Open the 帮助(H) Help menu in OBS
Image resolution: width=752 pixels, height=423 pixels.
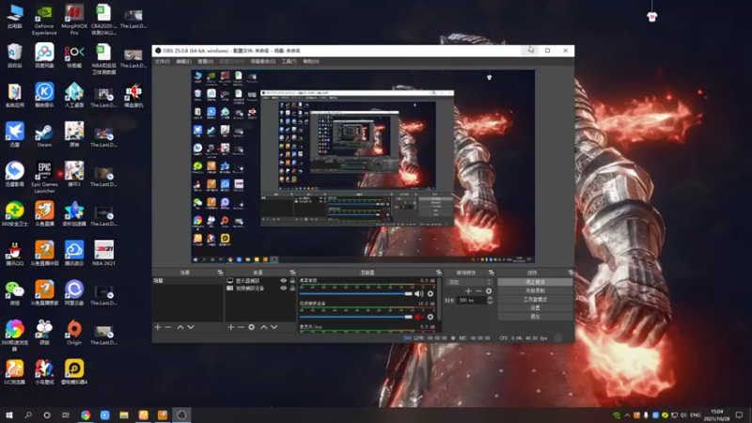[x=311, y=61]
